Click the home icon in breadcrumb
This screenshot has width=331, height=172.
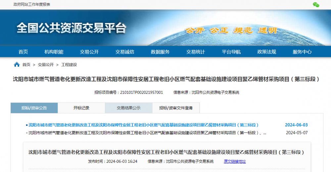coord(17,64)
